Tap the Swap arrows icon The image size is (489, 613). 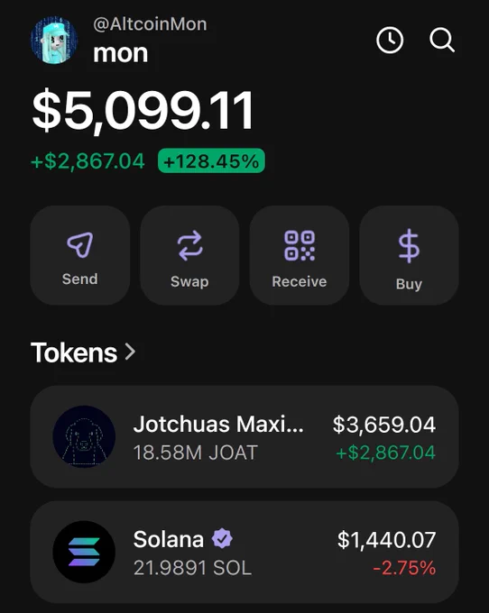(x=189, y=245)
